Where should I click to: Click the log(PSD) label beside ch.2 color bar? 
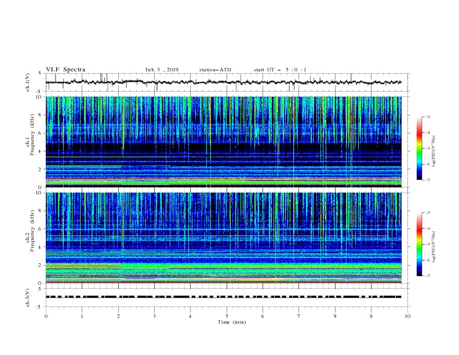[434, 247]
